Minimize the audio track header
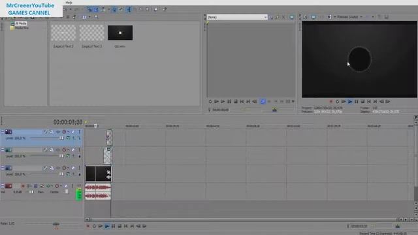This screenshot has width=418, height=235. pos(3,185)
